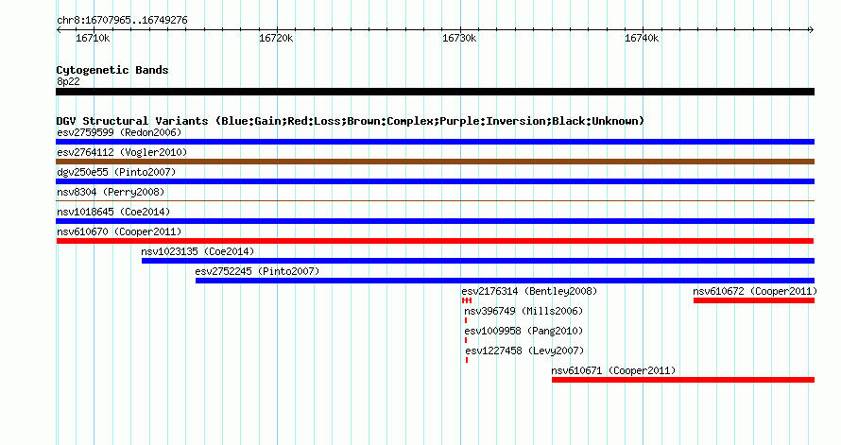Open nsv396749 (Mills2006) variant label

click(523, 311)
